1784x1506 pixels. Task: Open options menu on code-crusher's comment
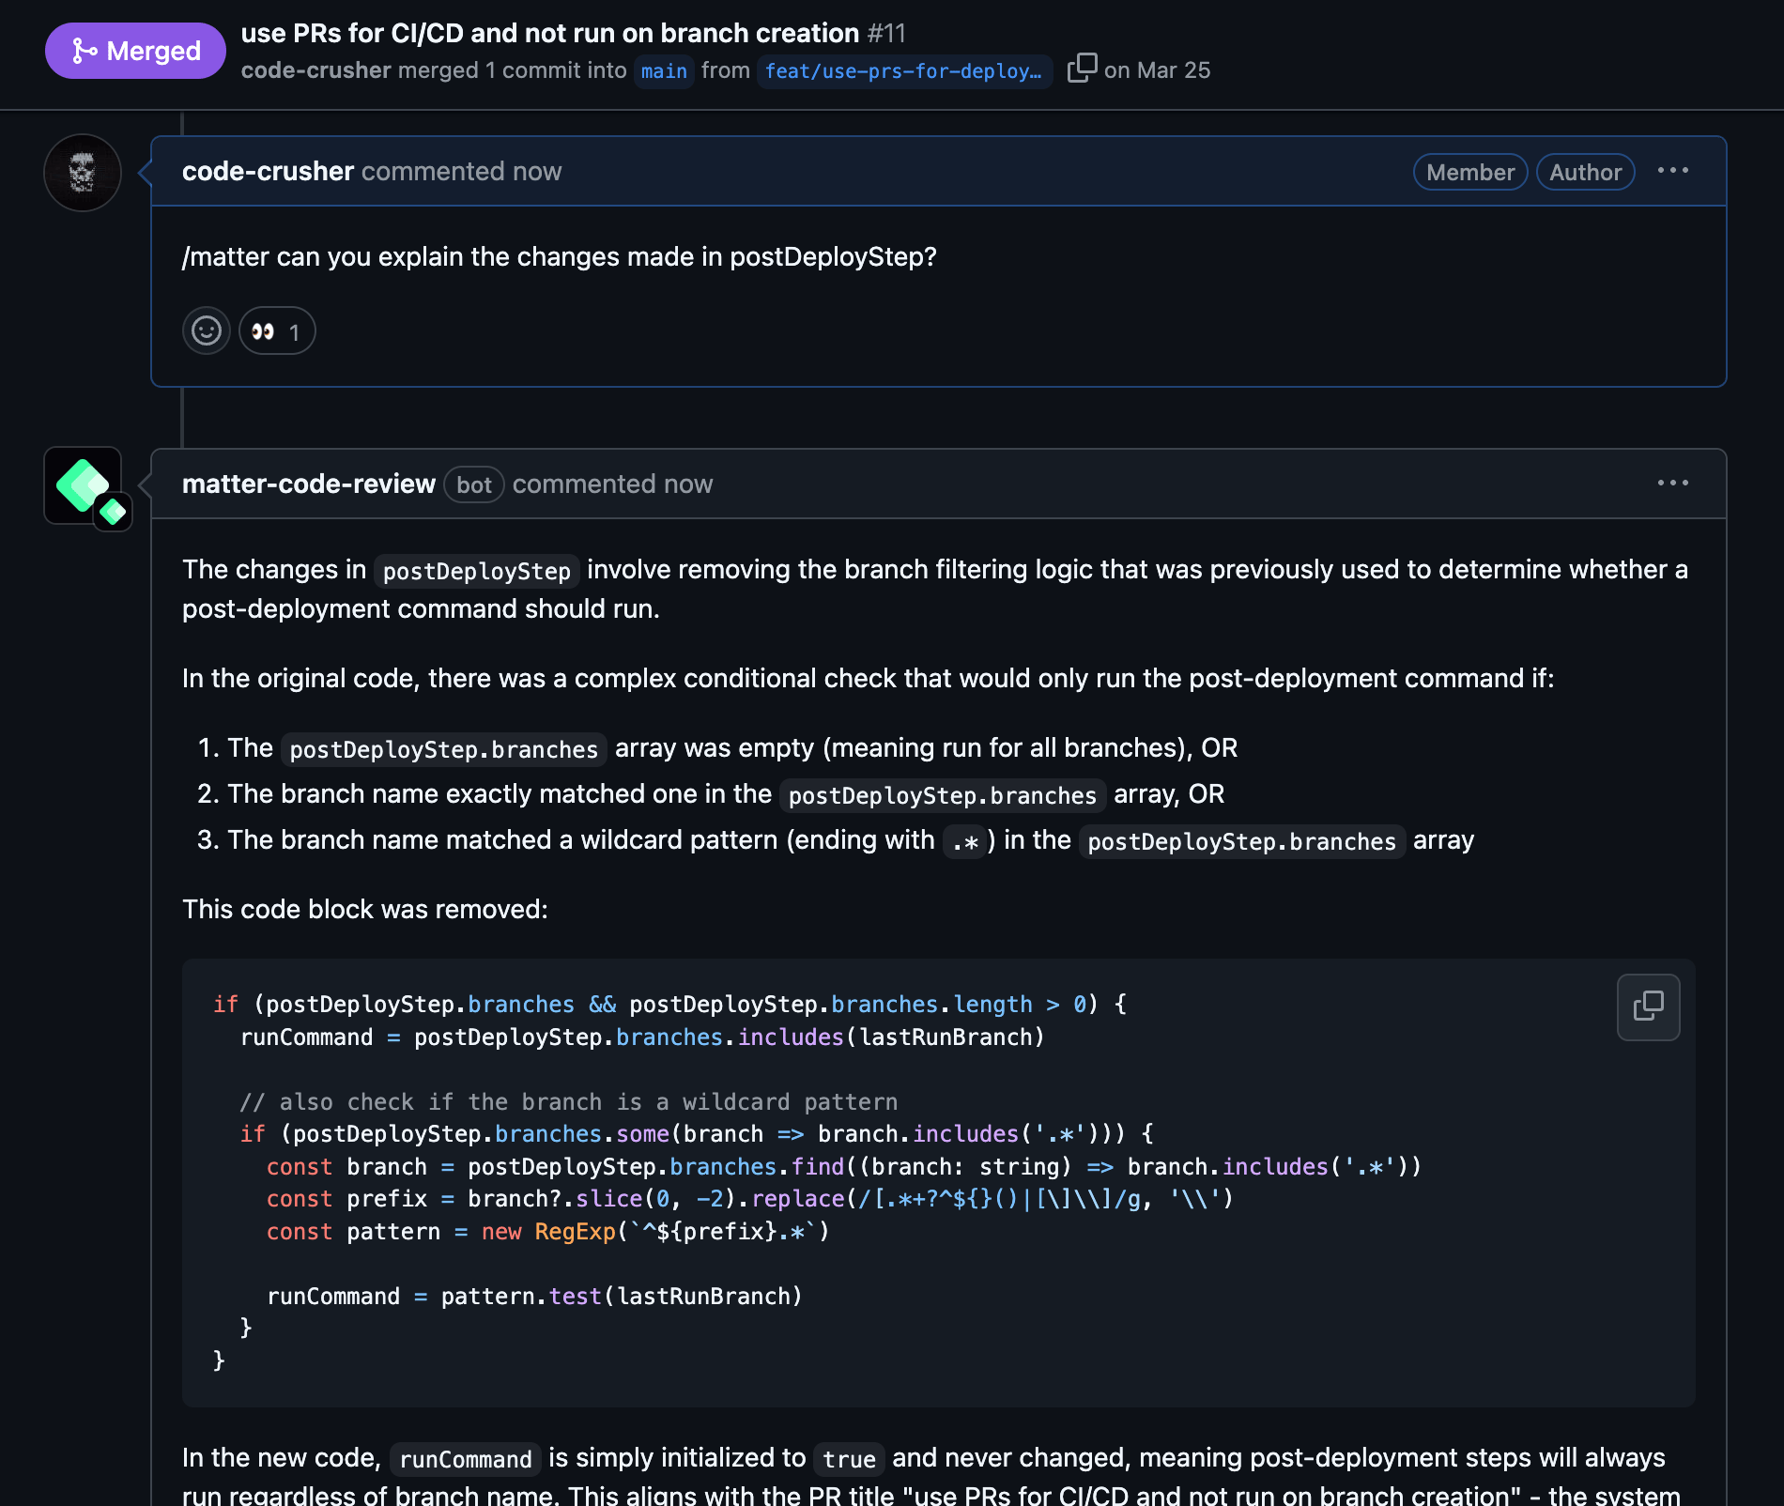tap(1672, 171)
